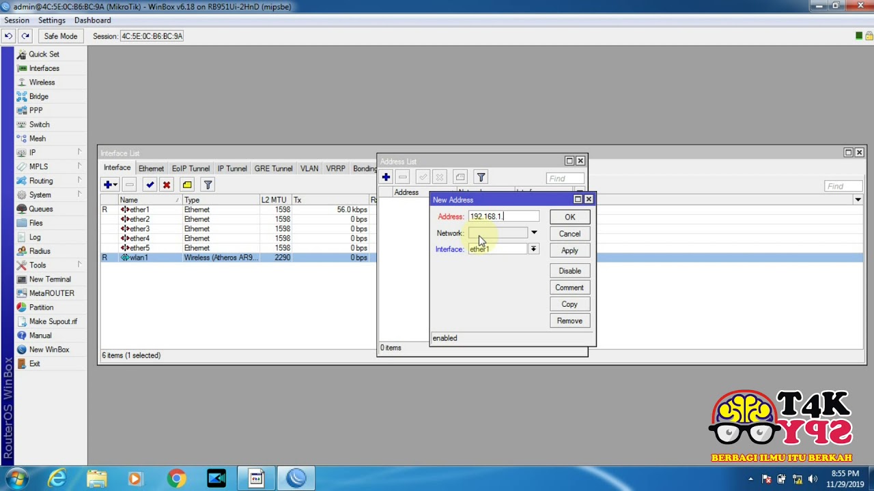The height and width of the screenshot is (491, 874).
Task: Click the filter icon in Address List
Action: [481, 178]
